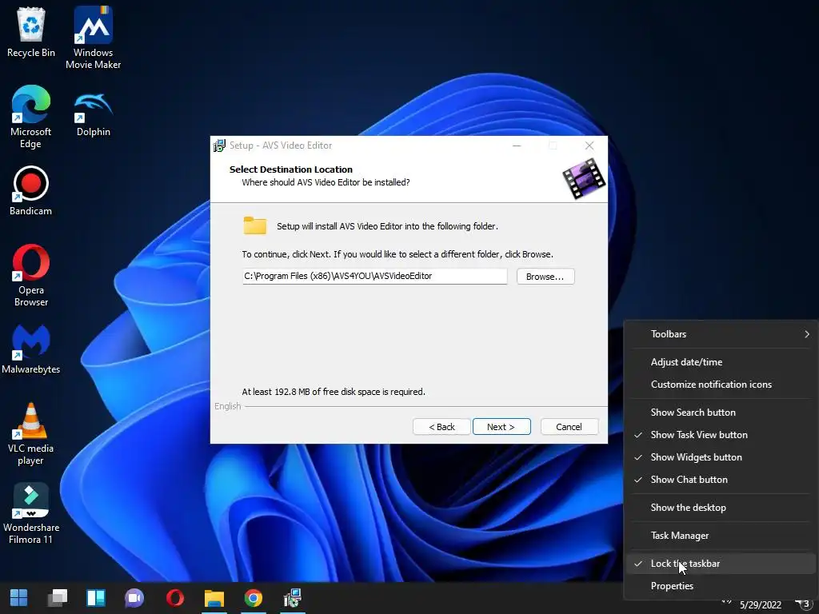The image size is (819, 614).
Task: Click Next to continue installation
Action: click(501, 427)
